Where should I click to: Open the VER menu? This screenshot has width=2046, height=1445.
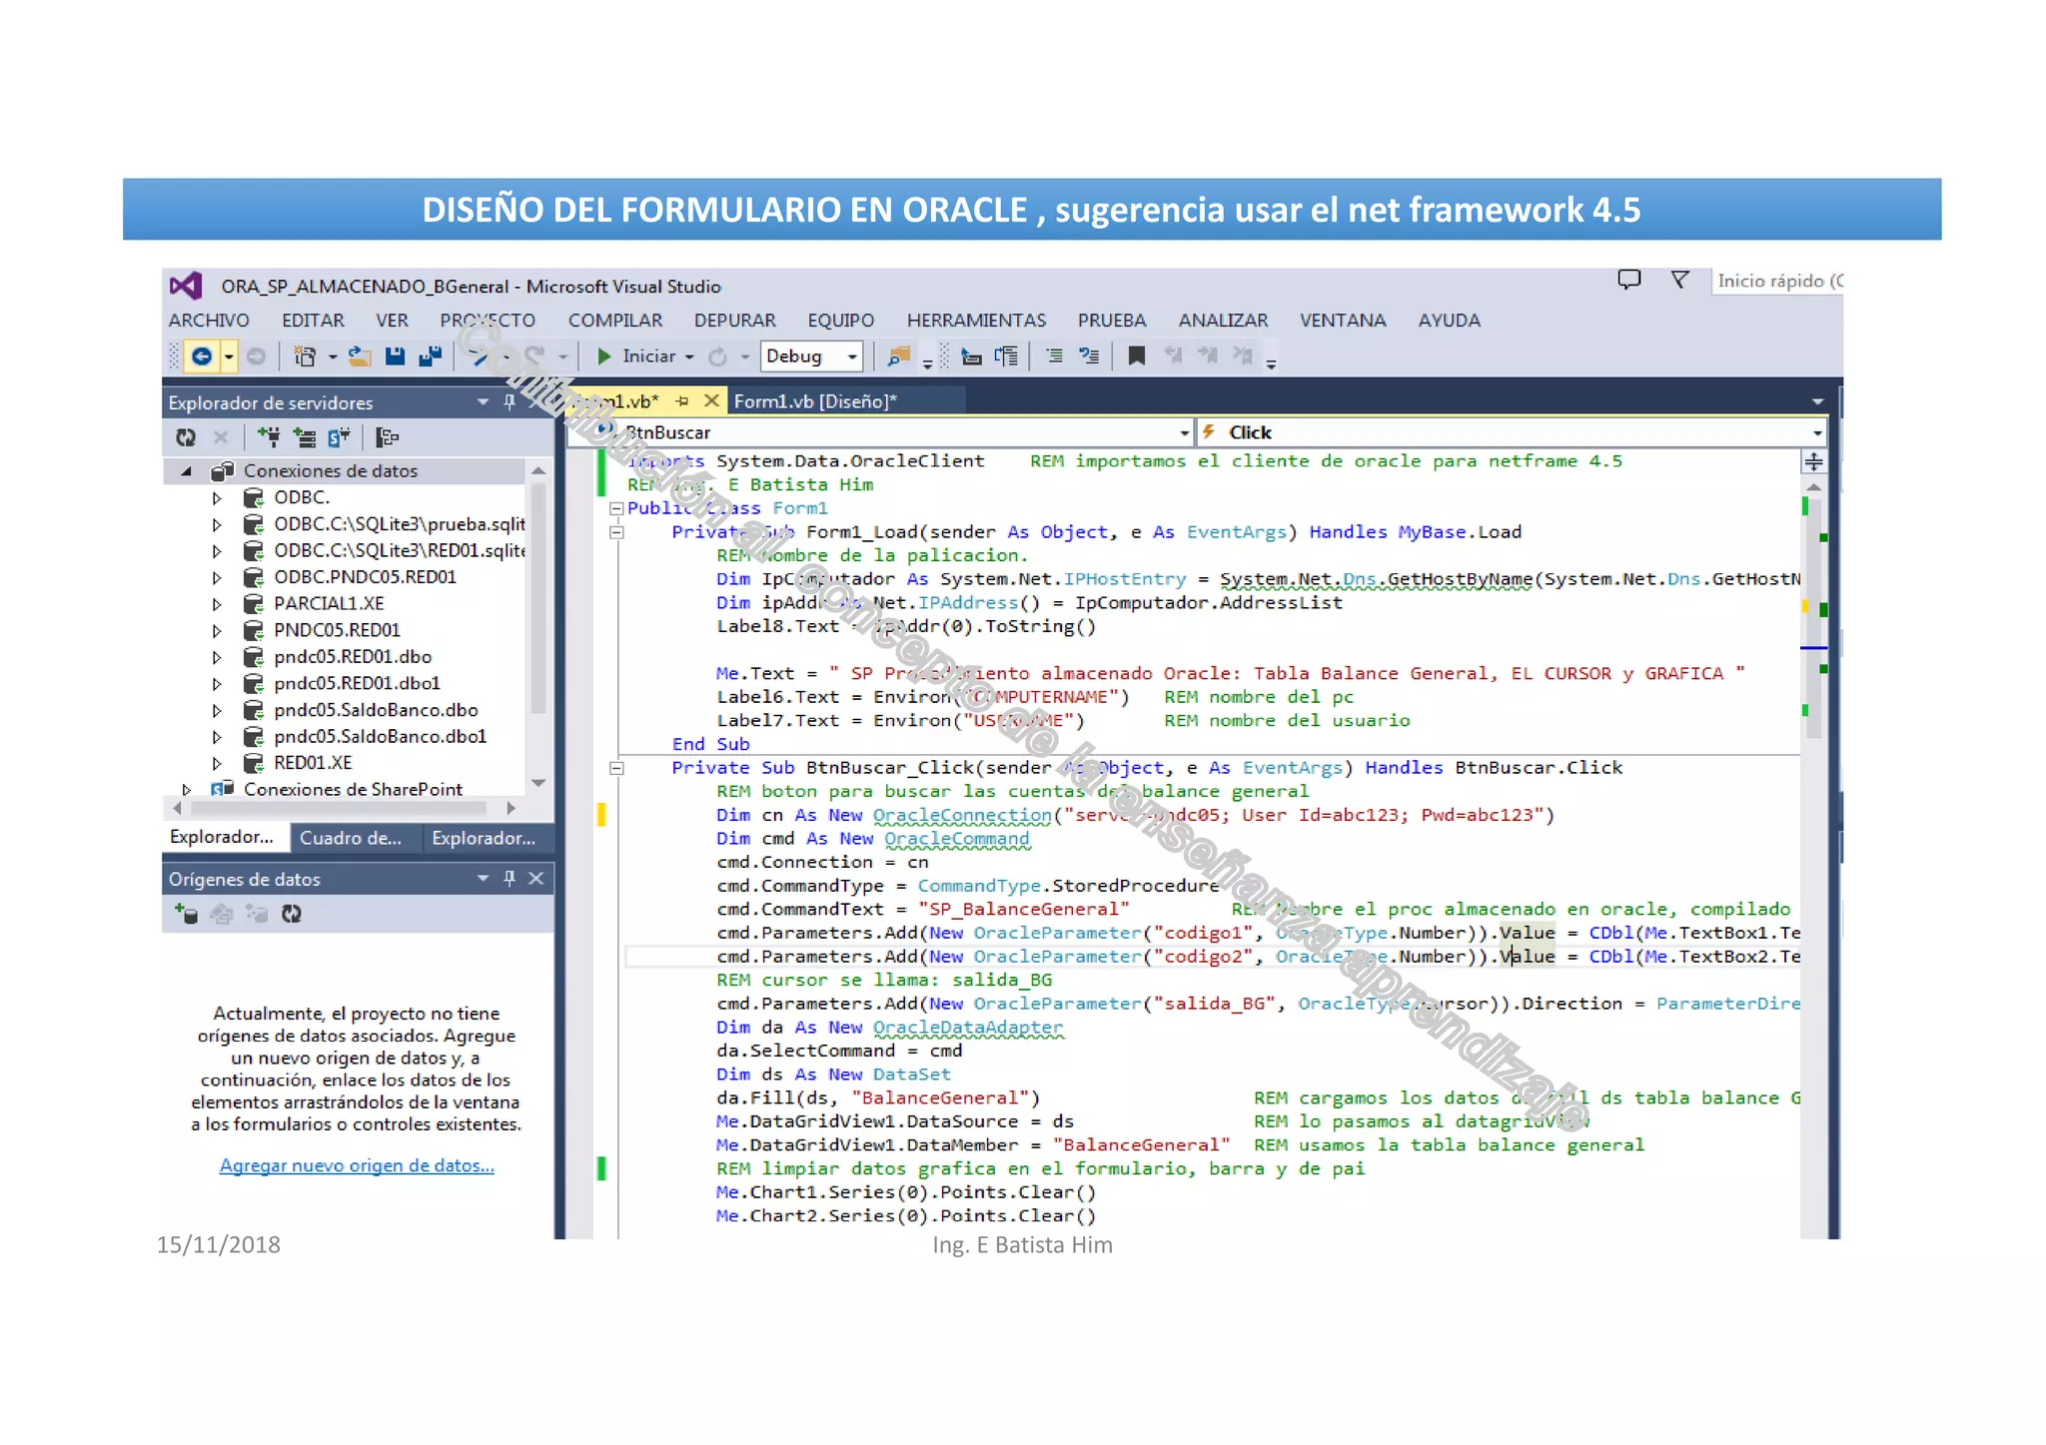(392, 321)
